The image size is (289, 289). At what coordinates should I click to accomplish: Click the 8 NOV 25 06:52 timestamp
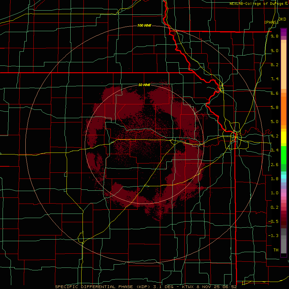tap(217, 287)
